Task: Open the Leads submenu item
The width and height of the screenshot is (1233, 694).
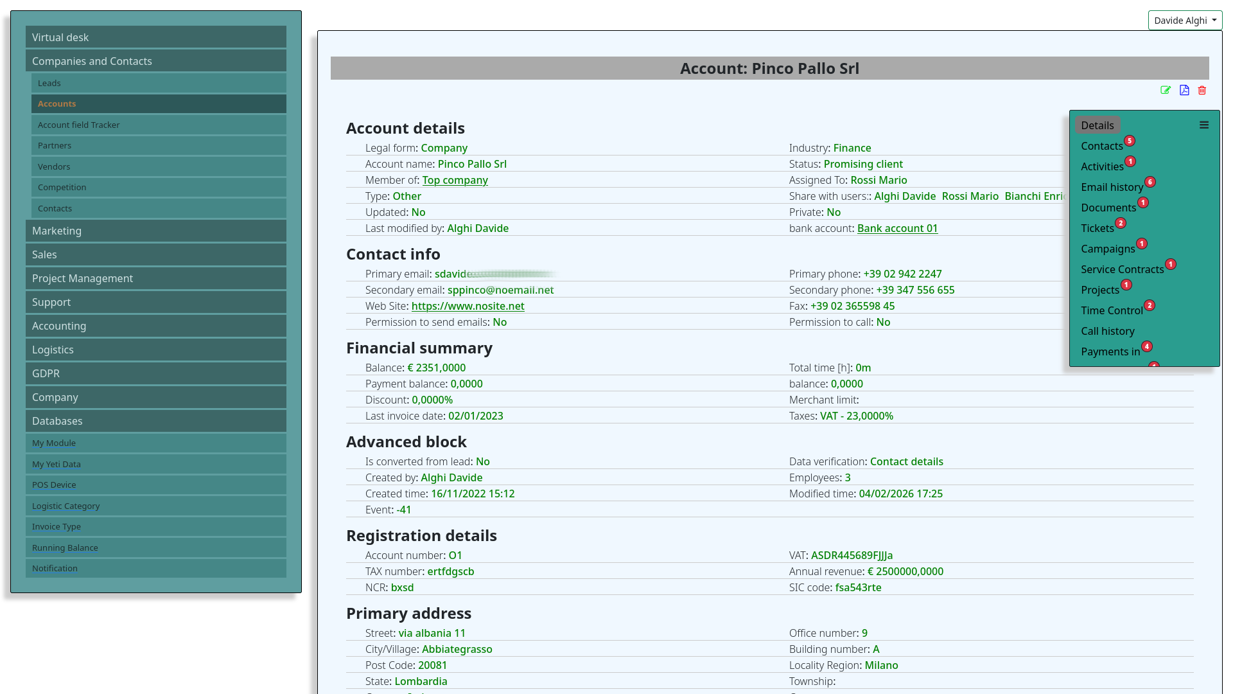Action: 49,83
